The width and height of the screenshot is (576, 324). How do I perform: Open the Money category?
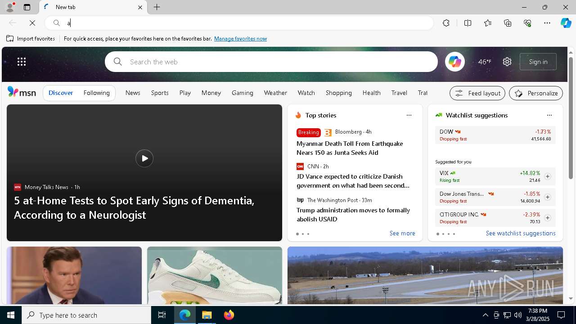tap(211, 93)
